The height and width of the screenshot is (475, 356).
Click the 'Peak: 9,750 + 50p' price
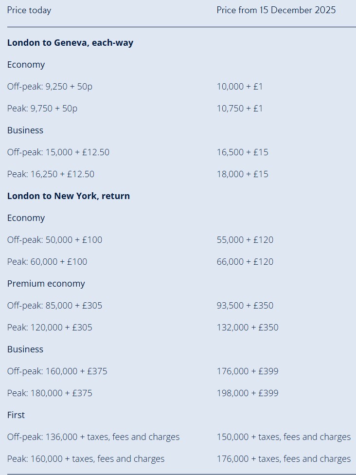pos(42,109)
